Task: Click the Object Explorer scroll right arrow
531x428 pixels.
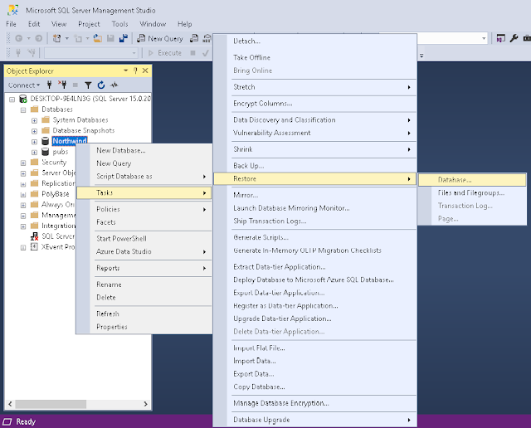Action: 146,404
